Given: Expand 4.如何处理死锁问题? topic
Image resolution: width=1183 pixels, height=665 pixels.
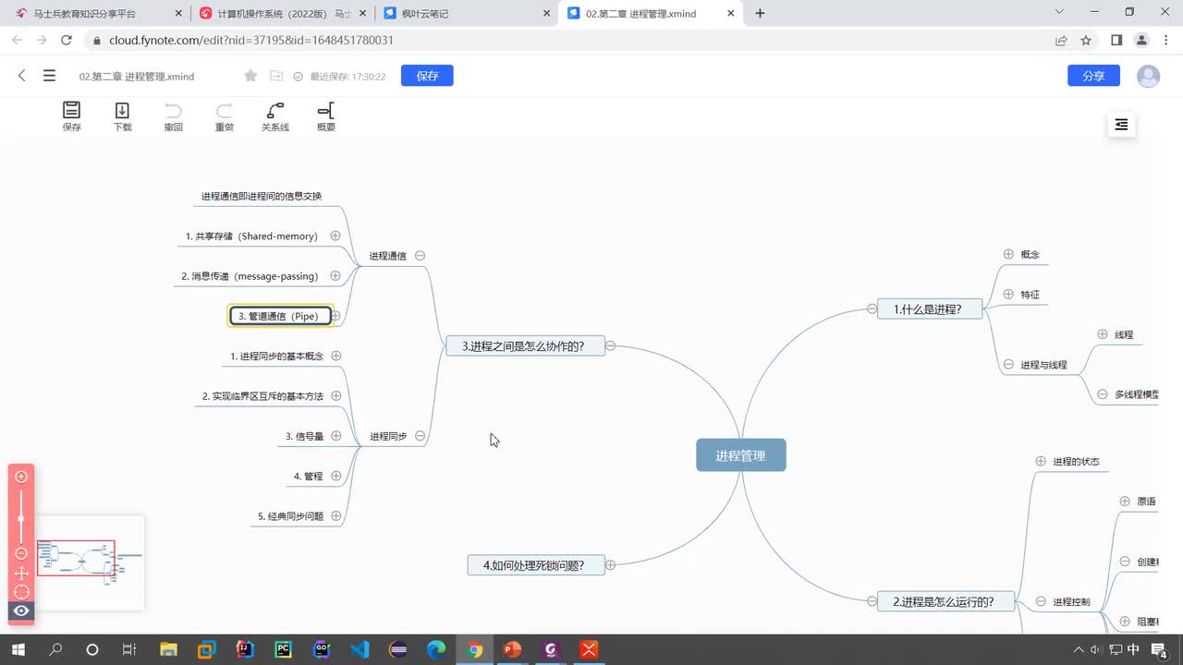Looking at the screenshot, I should click(x=610, y=564).
